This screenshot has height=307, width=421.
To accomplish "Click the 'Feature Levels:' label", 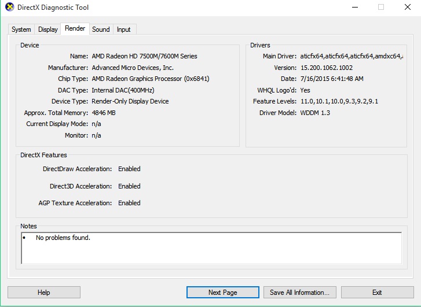I will [274, 101].
